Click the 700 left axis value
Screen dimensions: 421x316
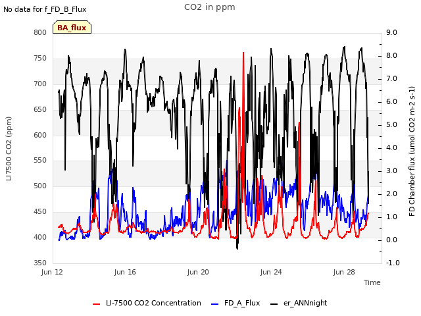[40, 84]
